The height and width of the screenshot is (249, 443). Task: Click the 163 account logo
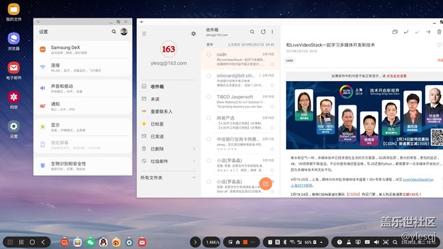168,49
